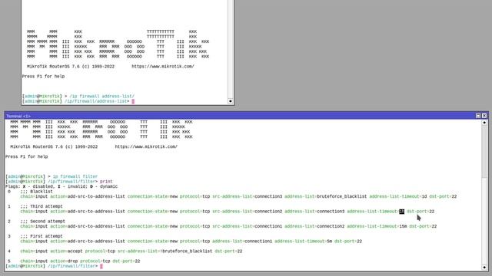Click the mikrotik.com URL in upper terminal
Screen dimensions: 492x276
(163, 67)
